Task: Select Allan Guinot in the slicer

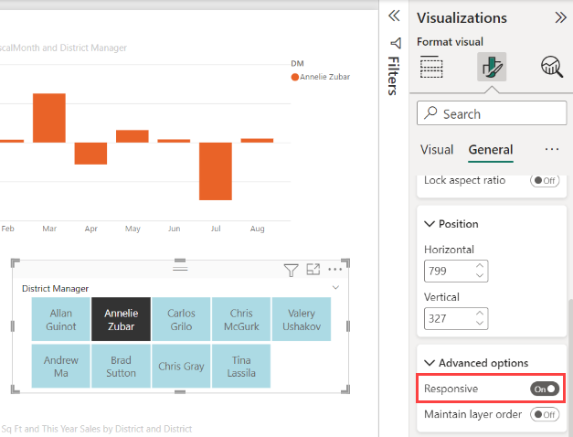Action: tap(61, 319)
